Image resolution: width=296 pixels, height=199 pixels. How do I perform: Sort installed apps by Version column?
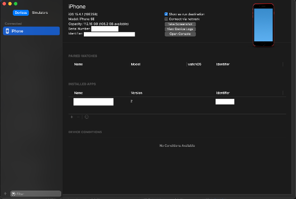(x=137, y=93)
